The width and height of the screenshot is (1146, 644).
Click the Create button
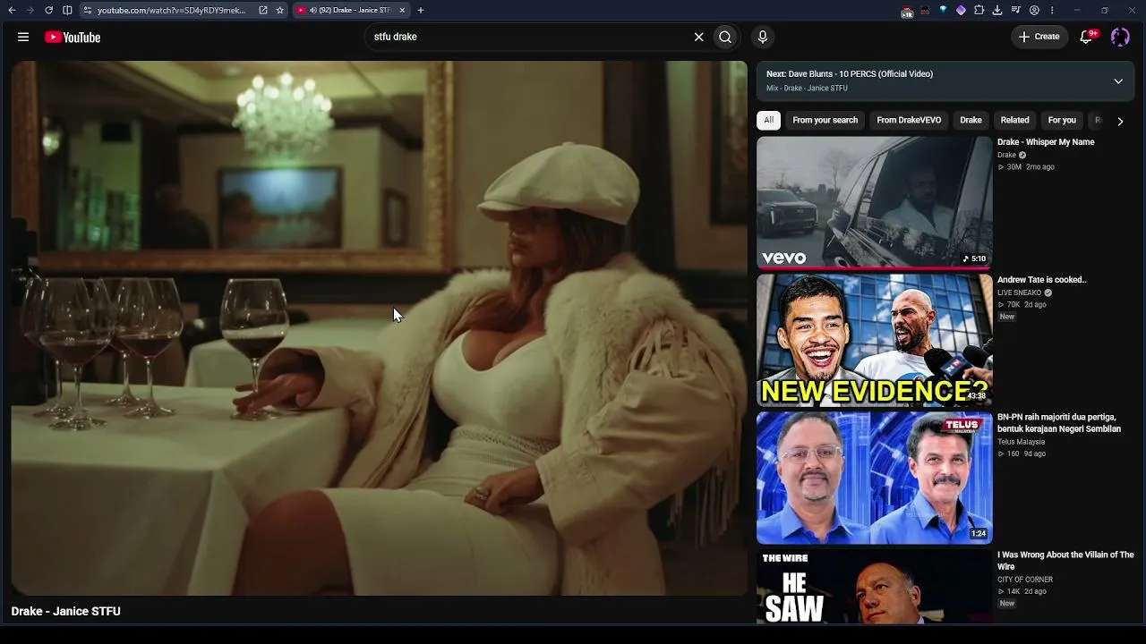pyautogui.click(x=1039, y=37)
